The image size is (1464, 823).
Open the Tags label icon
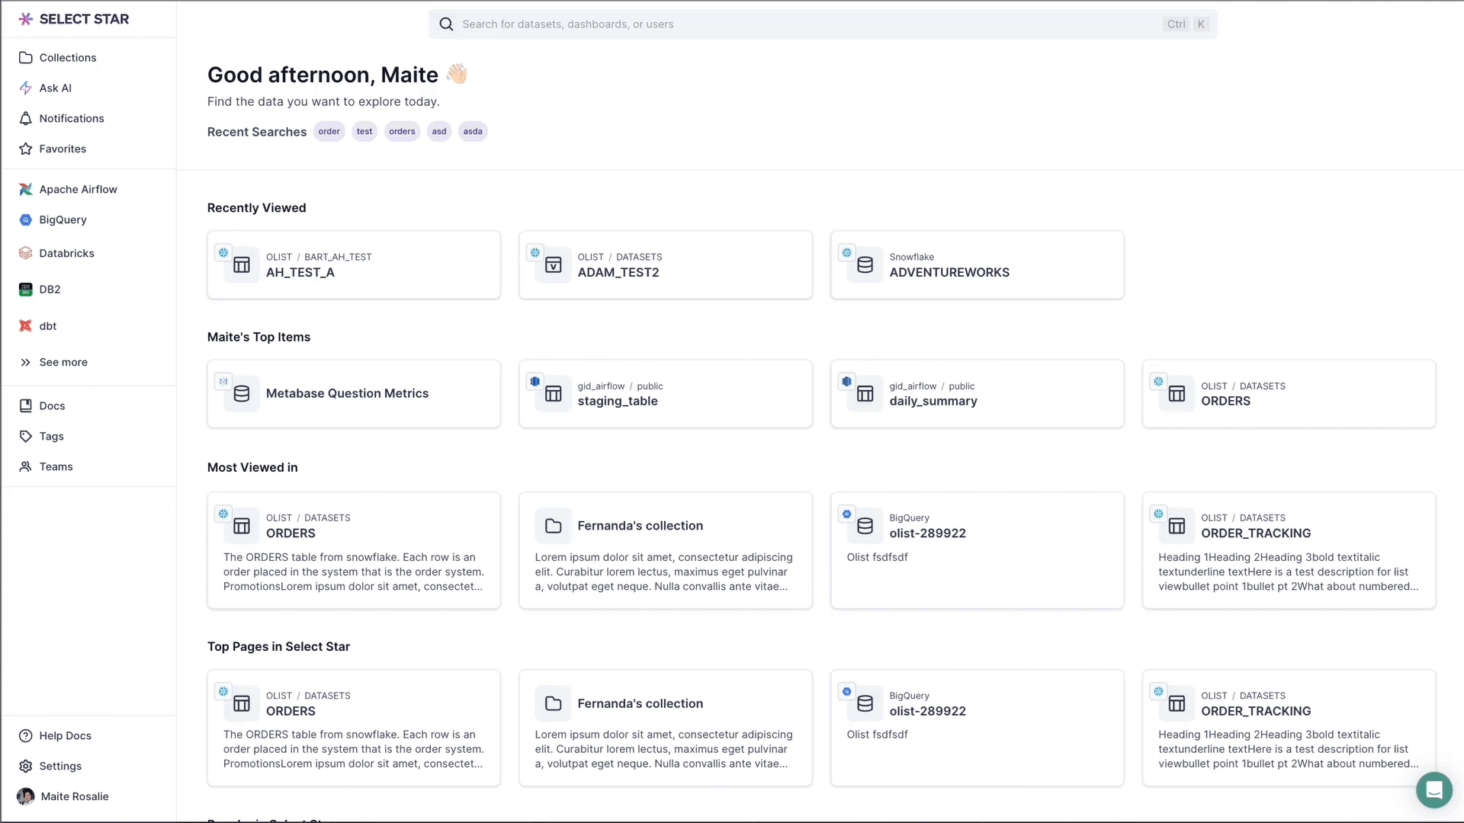pos(26,437)
